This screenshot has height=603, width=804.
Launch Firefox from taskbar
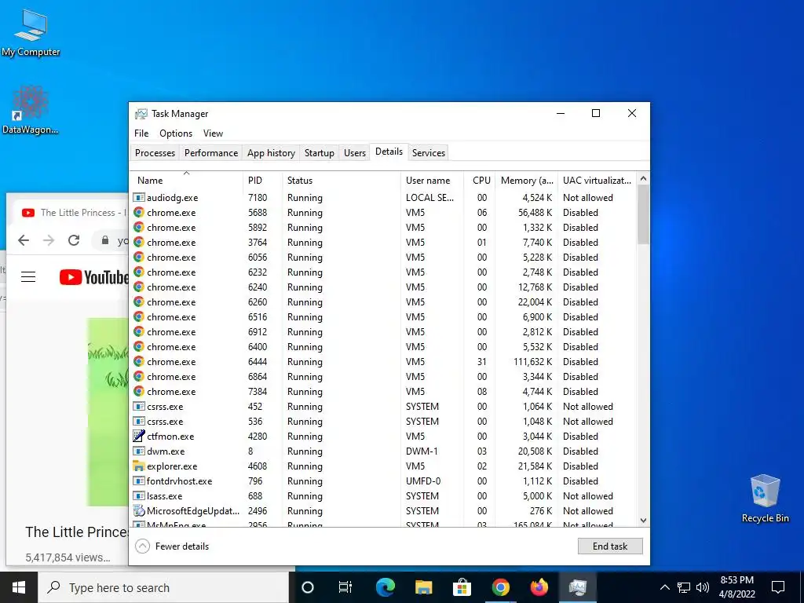539,587
